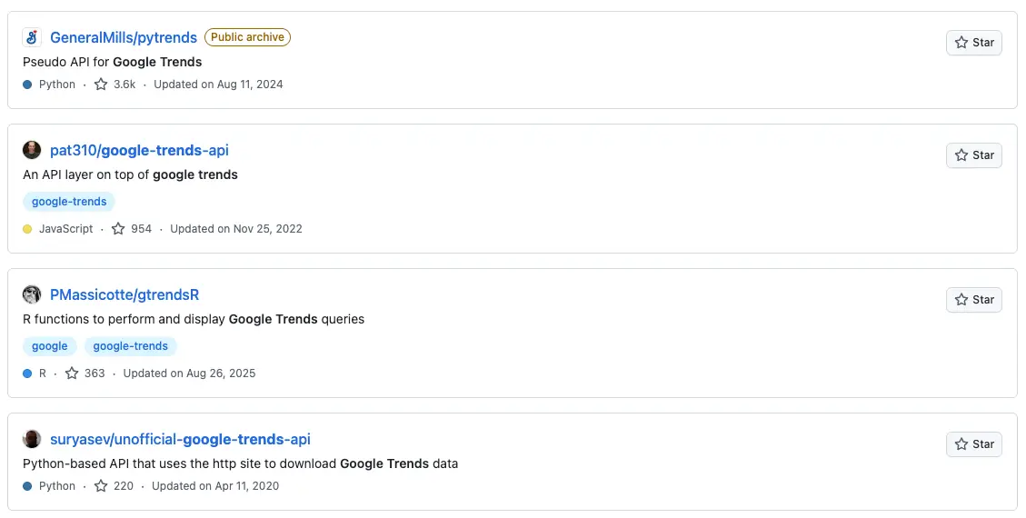Click suryasev's avatar image
Viewport: 1026px width, 518px height.
(x=32, y=439)
